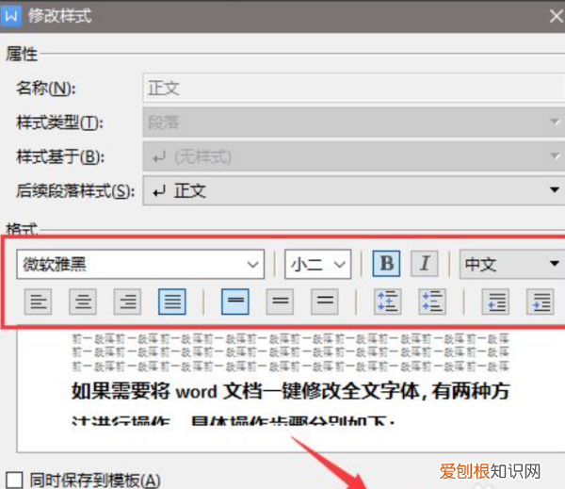This screenshot has width=565, height=489.
Task: Center align paragraph text
Action: (83, 302)
